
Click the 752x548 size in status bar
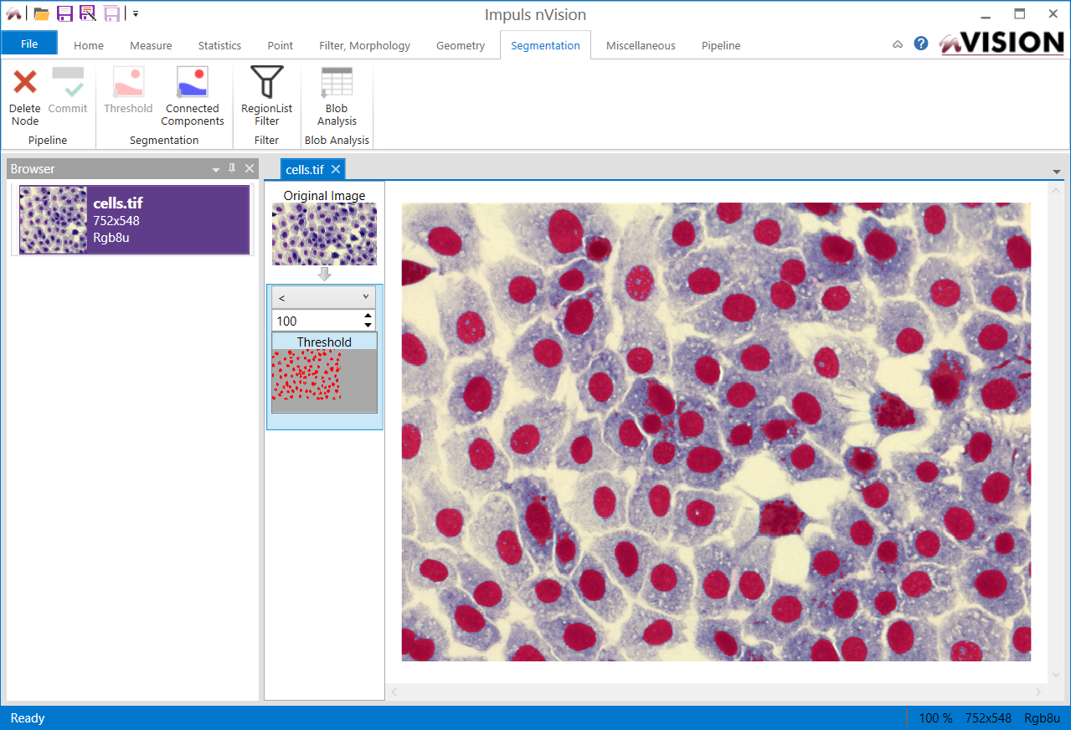pyautogui.click(x=988, y=718)
